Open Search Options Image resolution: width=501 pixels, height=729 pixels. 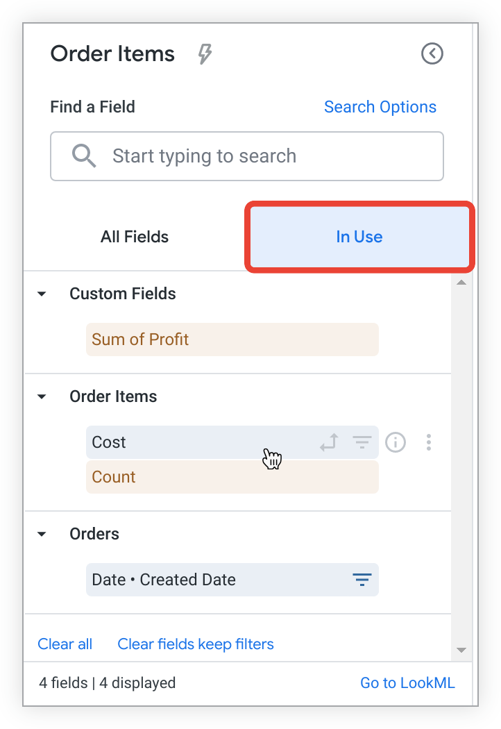(x=380, y=106)
